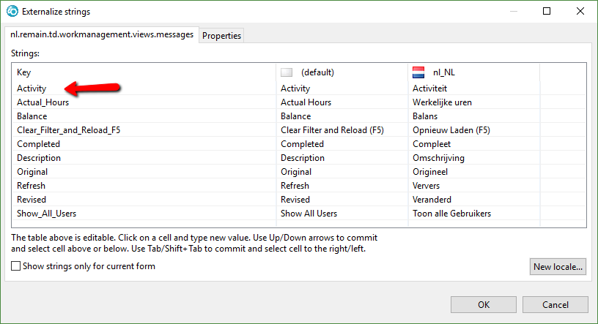Select the Activity key cell
This screenshot has width=598, height=324.
tap(32, 88)
